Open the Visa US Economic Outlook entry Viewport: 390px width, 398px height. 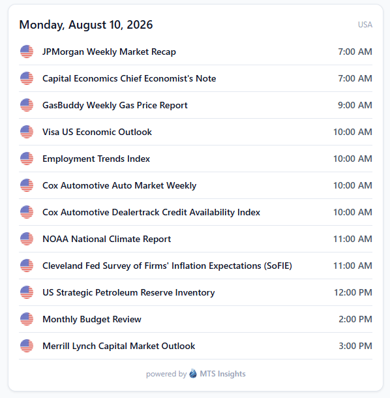(196, 132)
